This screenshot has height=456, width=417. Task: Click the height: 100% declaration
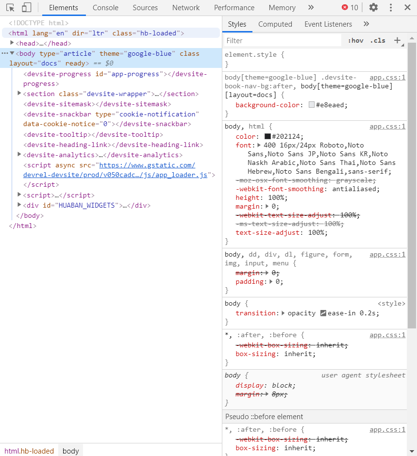click(x=261, y=198)
